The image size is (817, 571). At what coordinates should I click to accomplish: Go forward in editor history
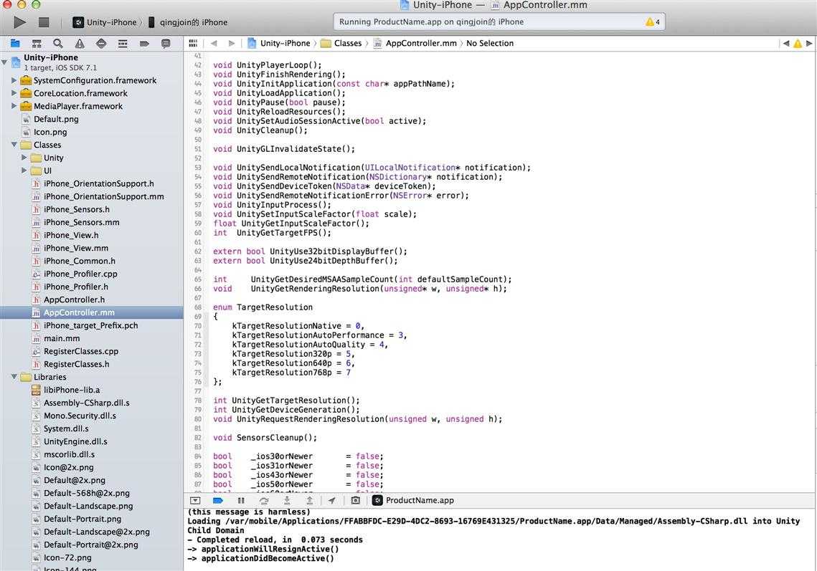232,43
